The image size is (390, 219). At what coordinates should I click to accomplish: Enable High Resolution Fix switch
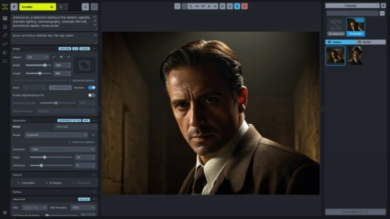[x=91, y=95]
